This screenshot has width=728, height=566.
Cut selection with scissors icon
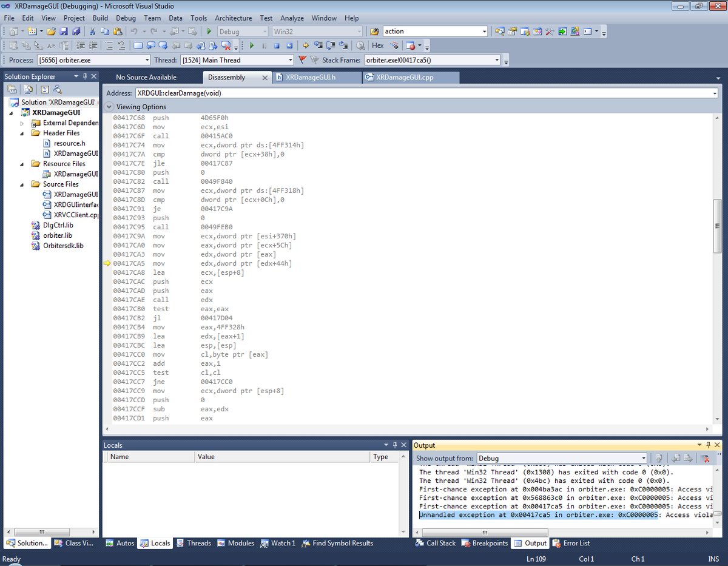[x=92, y=32]
